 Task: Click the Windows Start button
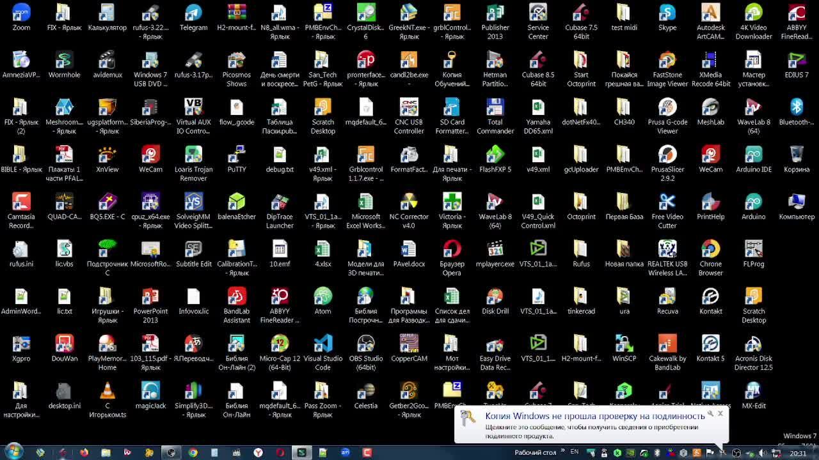tap(13, 452)
